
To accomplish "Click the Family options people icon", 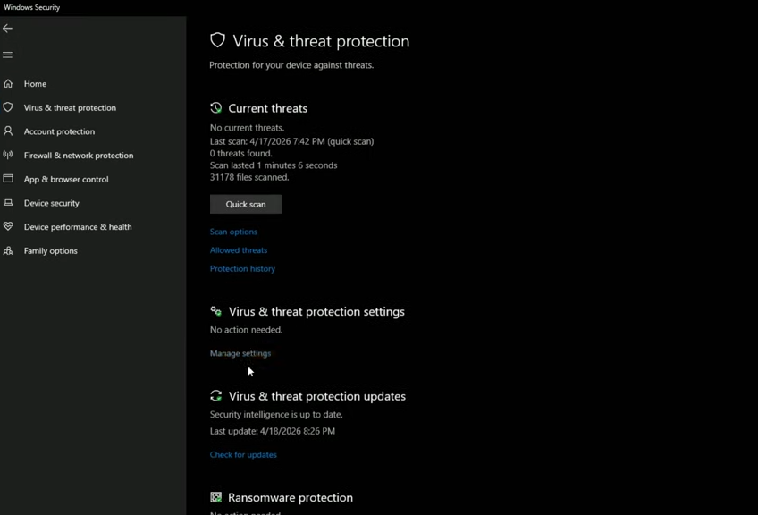I will (x=8, y=251).
